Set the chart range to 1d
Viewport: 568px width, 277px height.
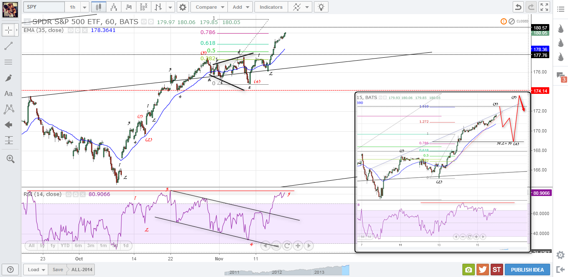(126, 245)
